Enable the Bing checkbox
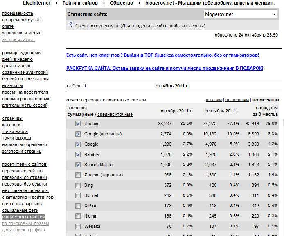 tap(78, 186)
